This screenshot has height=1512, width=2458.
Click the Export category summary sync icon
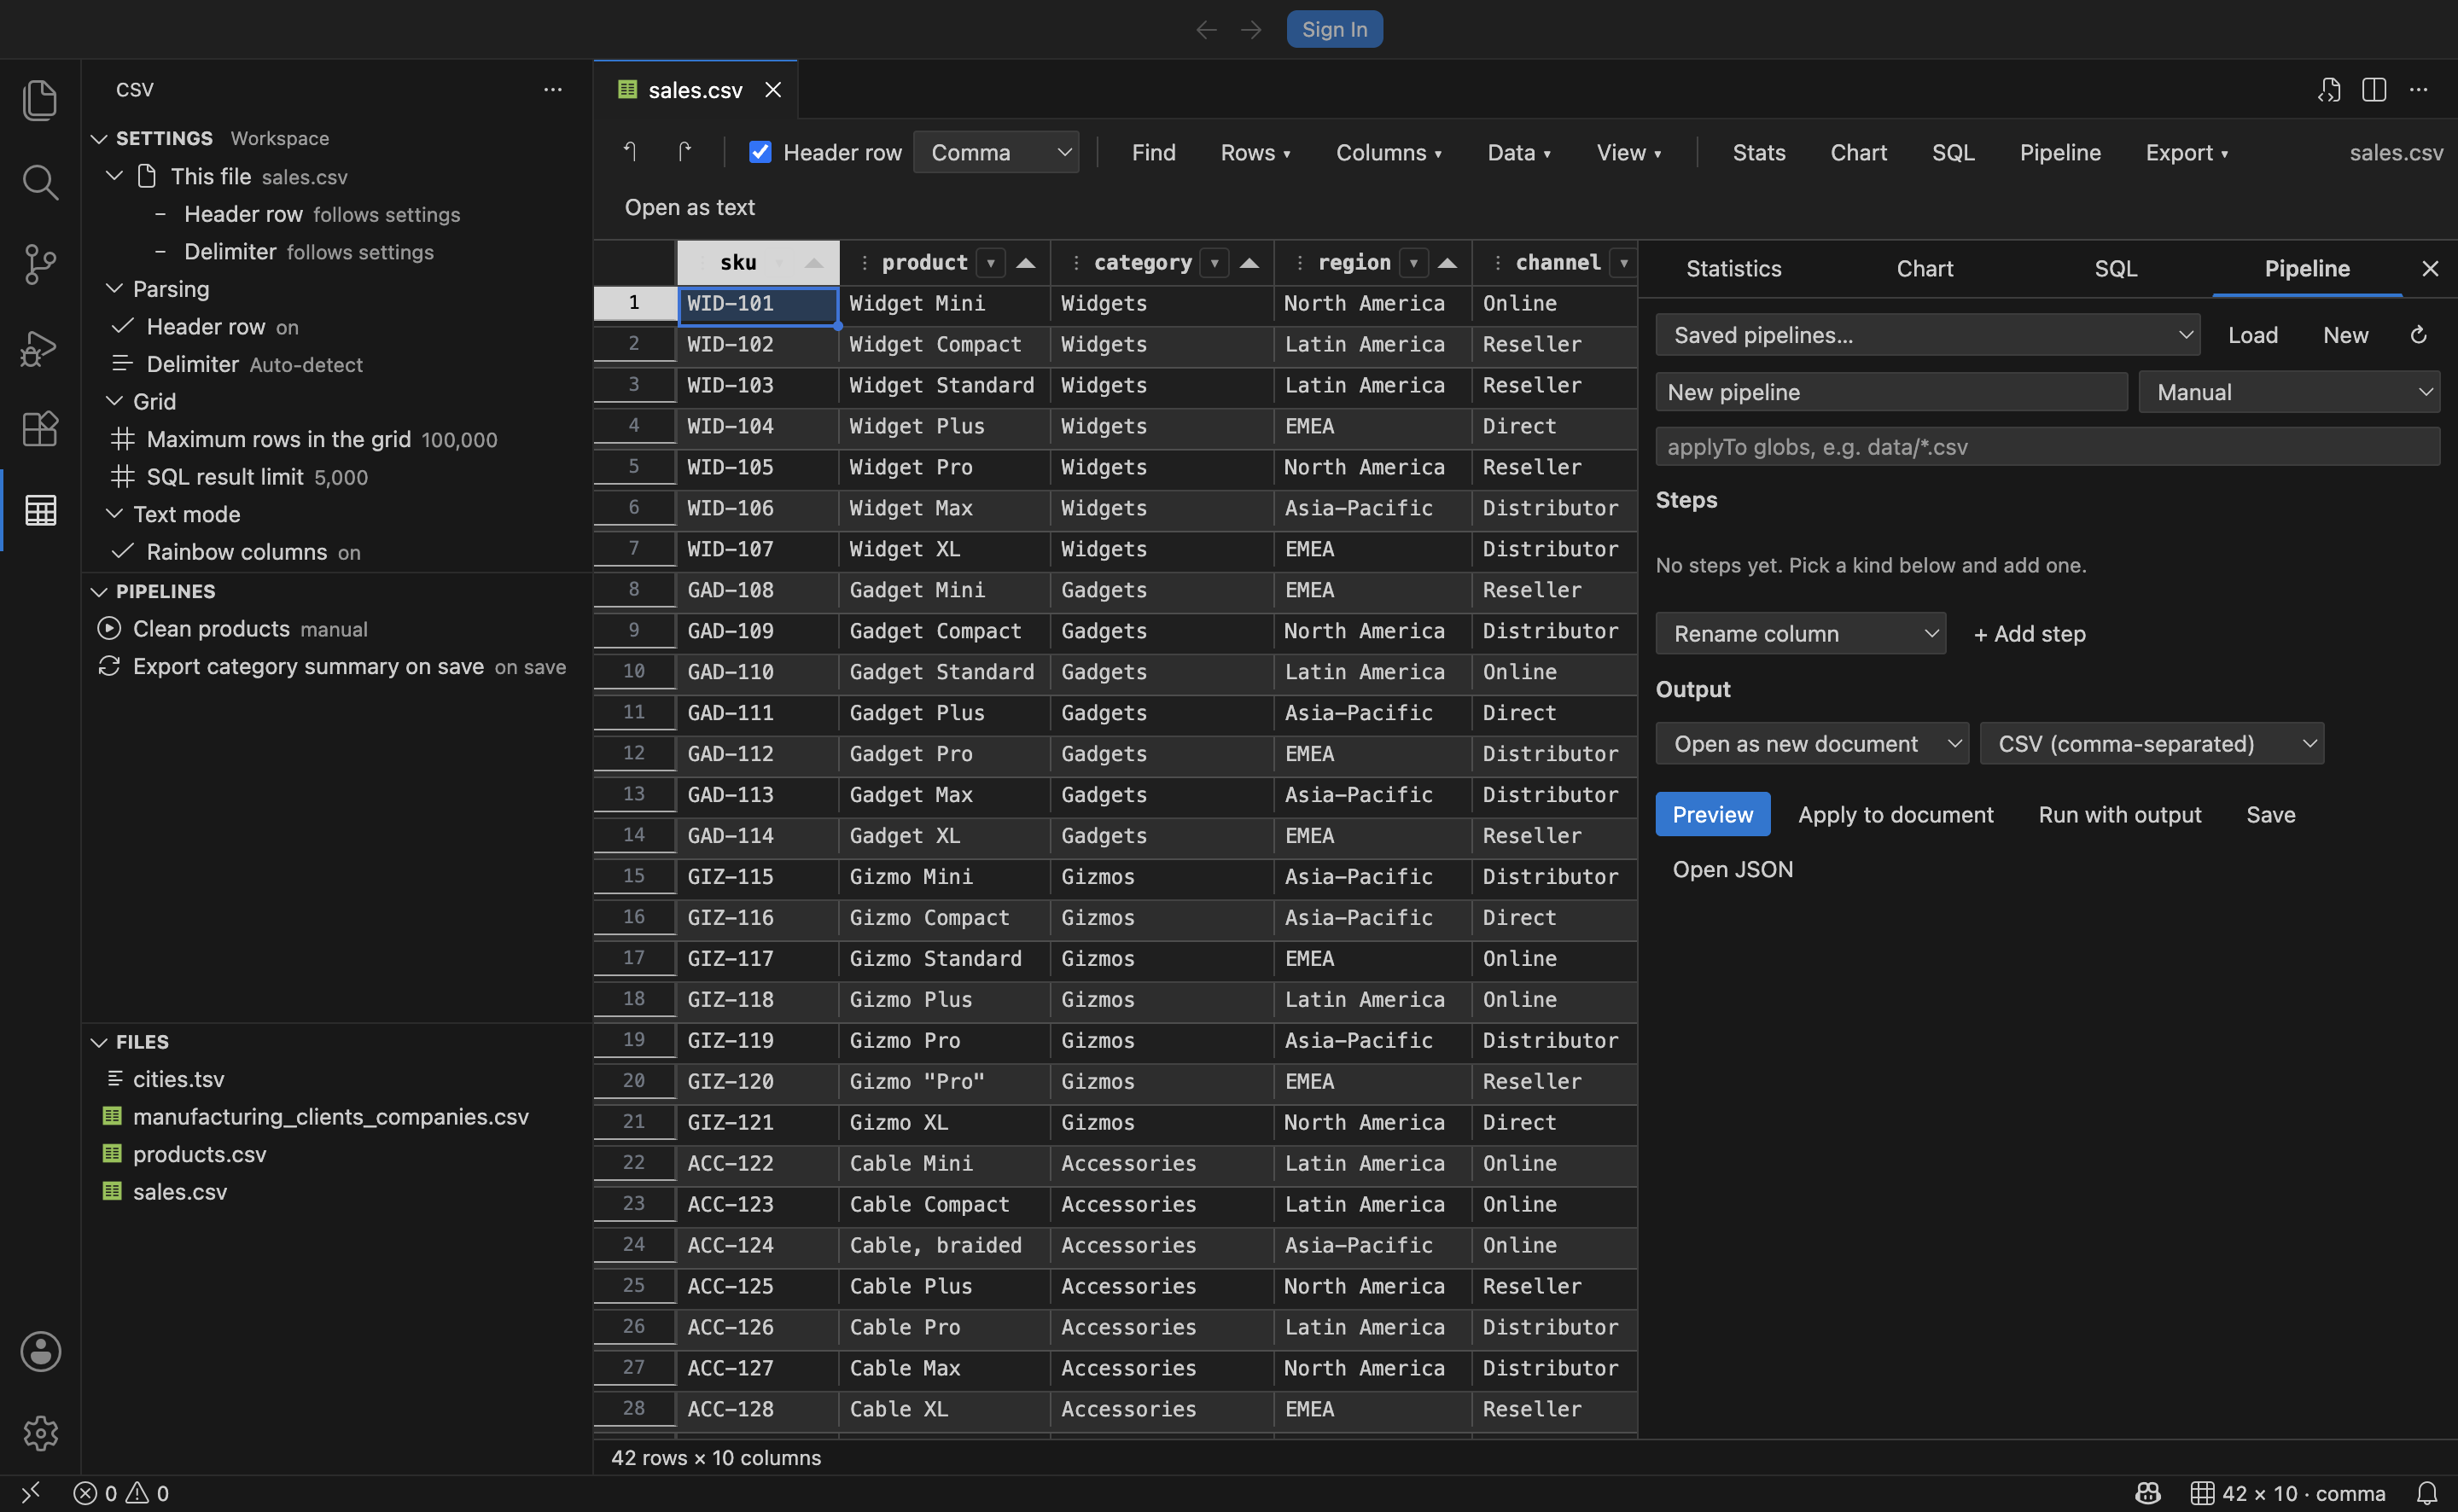109,666
